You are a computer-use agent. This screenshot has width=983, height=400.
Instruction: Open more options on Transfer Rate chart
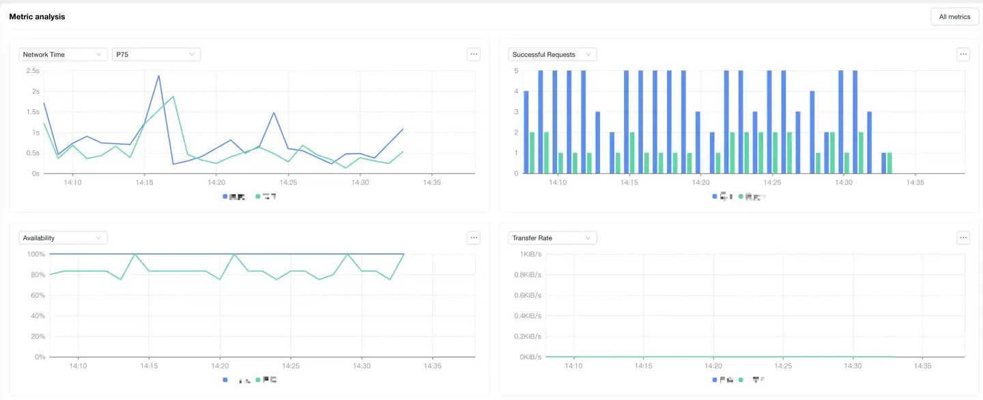pos(963,238)
